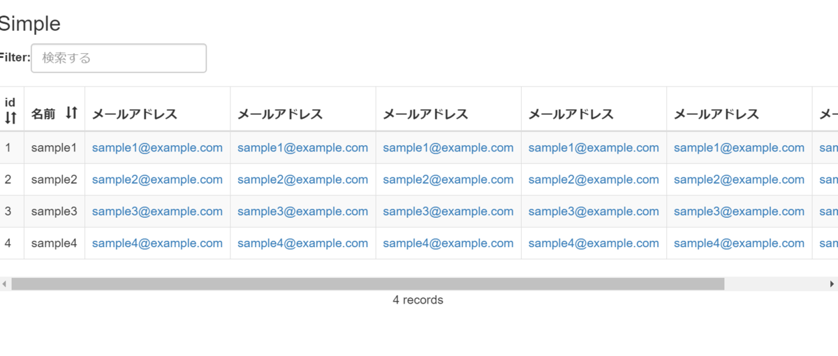This screenshot has width=838, height=356.
Task: Sort table by 名前 column icon
Action: (71, 112)
